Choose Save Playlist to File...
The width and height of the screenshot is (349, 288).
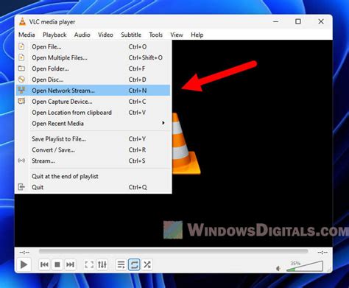coord(94,139)
